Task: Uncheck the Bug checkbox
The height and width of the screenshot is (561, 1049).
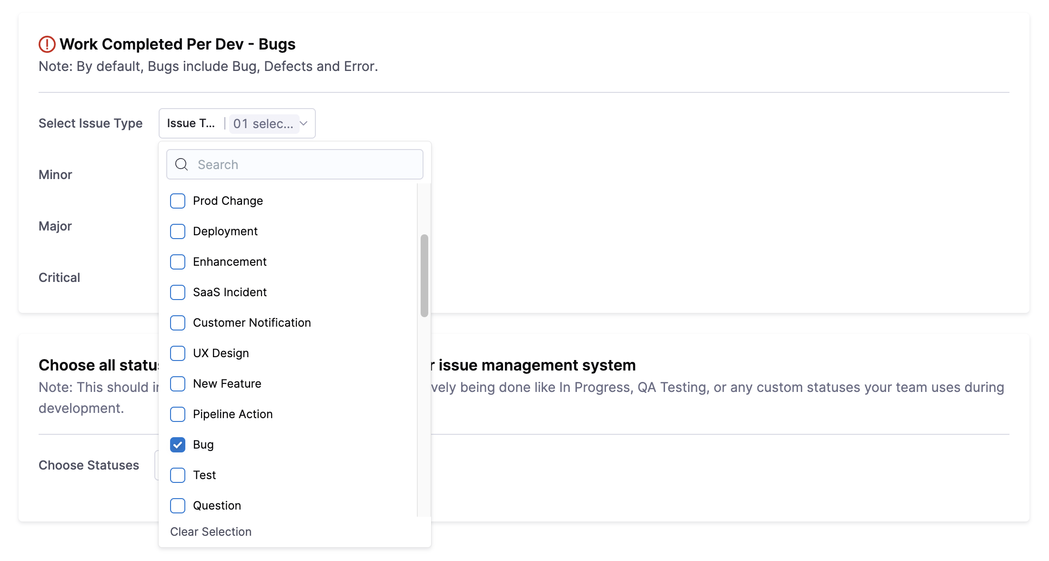Action: tap(178, 445)
